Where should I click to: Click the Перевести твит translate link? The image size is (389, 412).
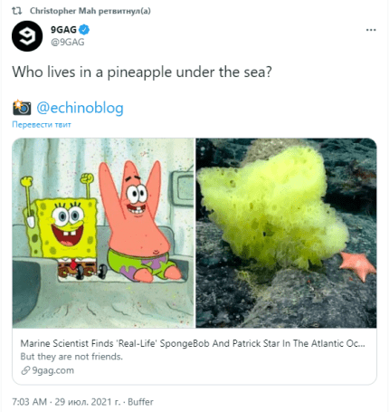click(42, 124)
